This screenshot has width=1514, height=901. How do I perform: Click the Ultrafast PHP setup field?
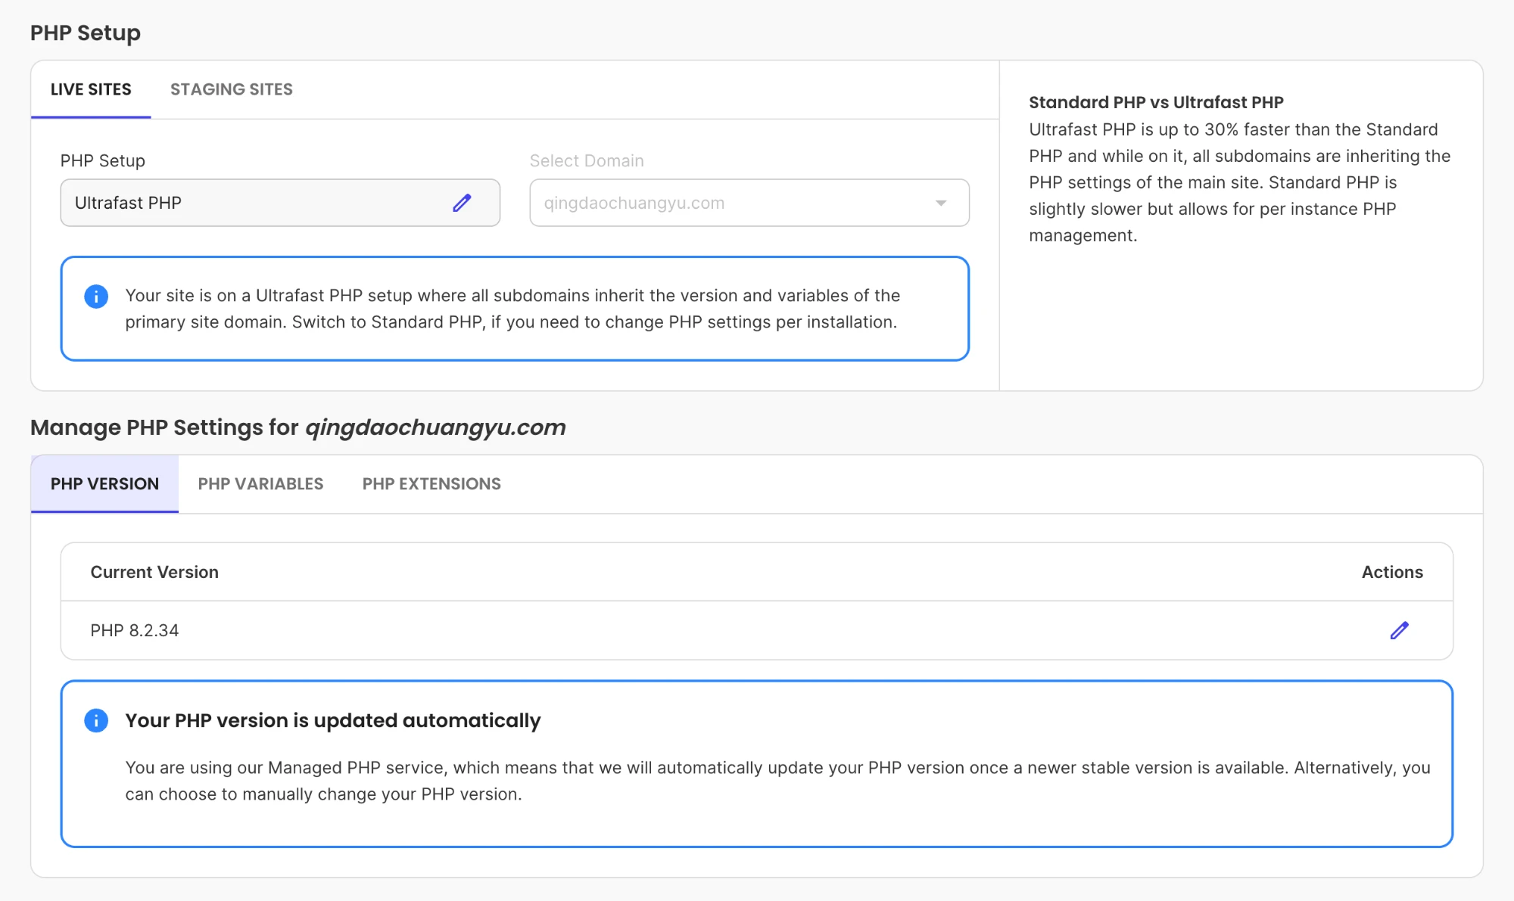[280, 203]
